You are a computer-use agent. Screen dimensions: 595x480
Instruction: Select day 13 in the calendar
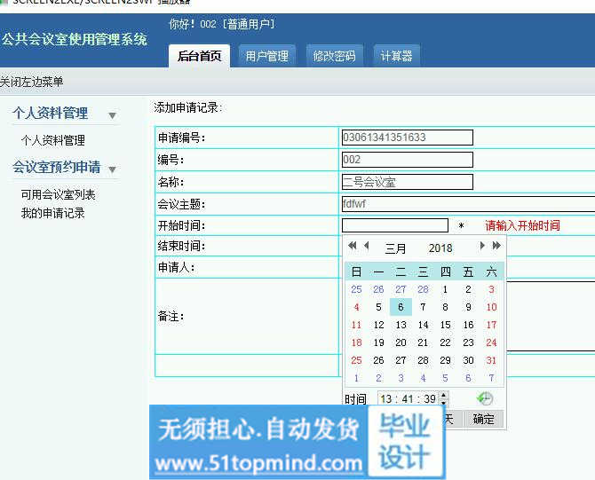tap(401, 325)
